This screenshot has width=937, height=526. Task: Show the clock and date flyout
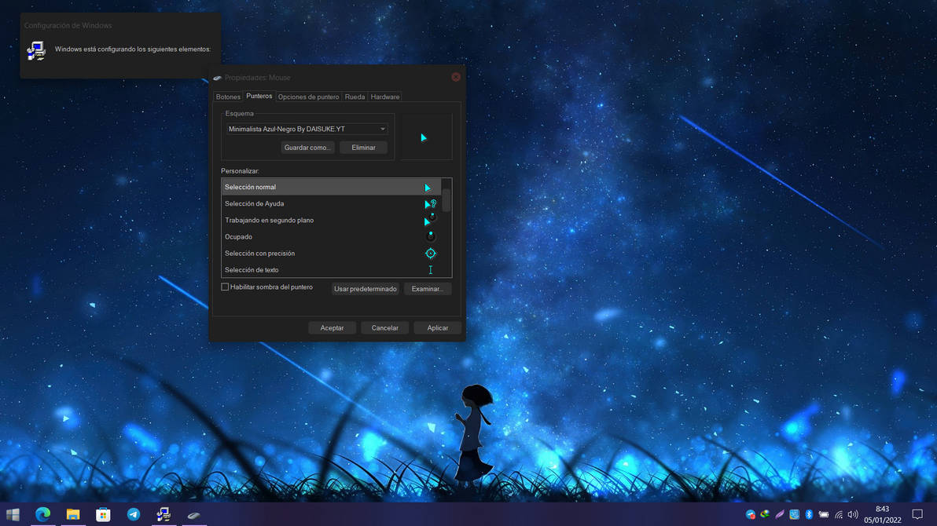882,514
